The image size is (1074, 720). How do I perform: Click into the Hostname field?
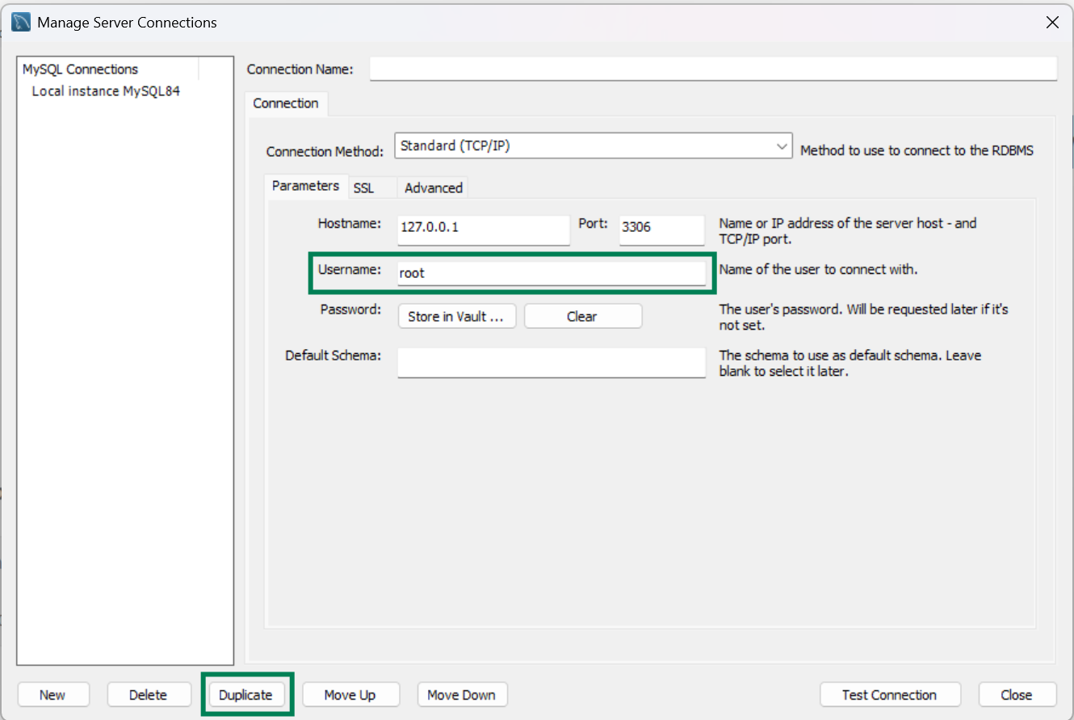point(483,228)
